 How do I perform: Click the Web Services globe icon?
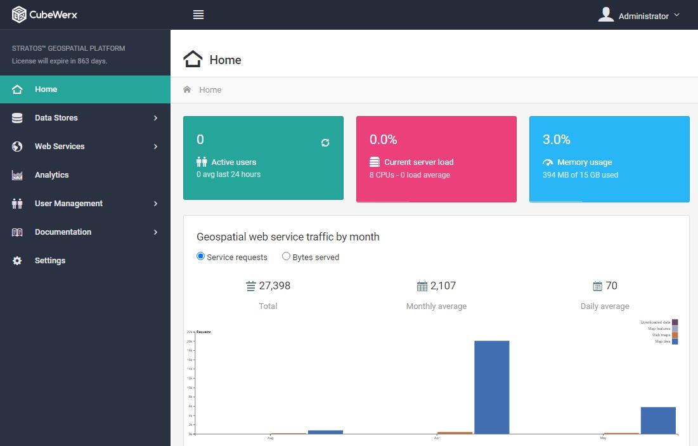pos(17,146)
